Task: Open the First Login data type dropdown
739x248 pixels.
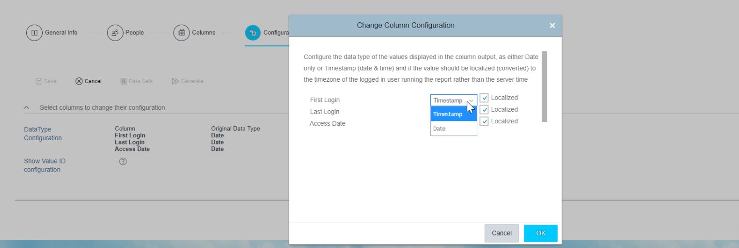Action: click(454, 100)
